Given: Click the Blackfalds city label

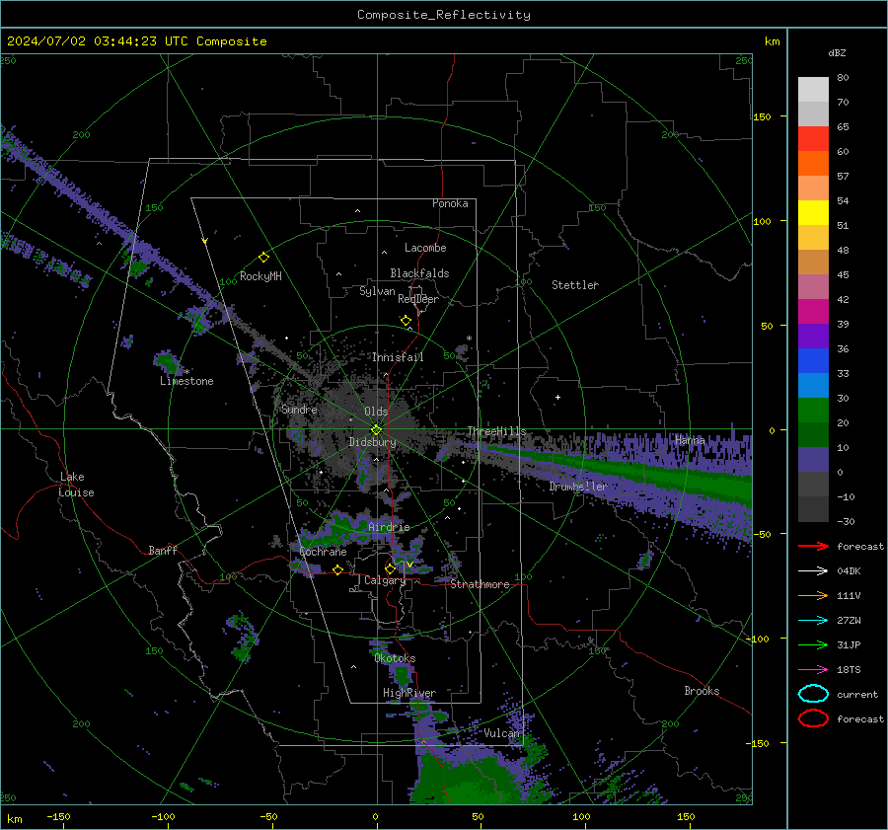Looking at the screenshot, I should point(419,273).
